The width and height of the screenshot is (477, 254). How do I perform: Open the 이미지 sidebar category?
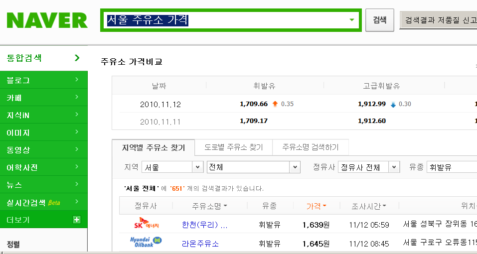coord(44,132)
